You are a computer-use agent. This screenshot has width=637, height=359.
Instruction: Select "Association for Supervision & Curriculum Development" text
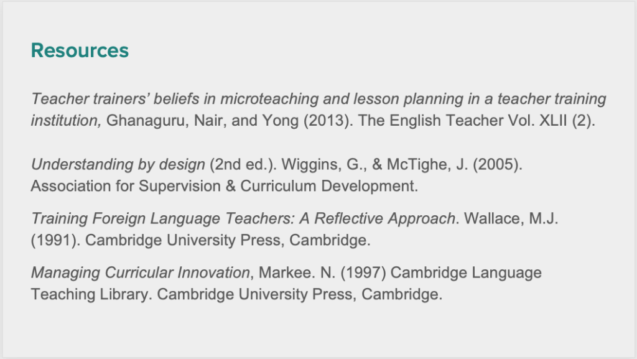pos(224,186)
